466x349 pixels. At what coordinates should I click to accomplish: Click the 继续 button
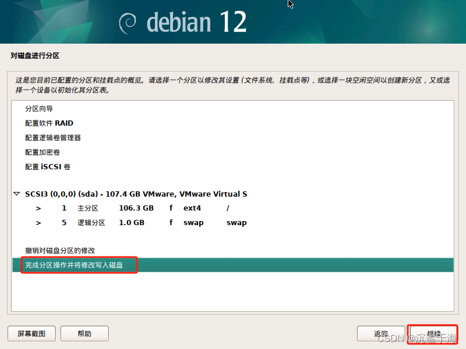click(433, 333)
